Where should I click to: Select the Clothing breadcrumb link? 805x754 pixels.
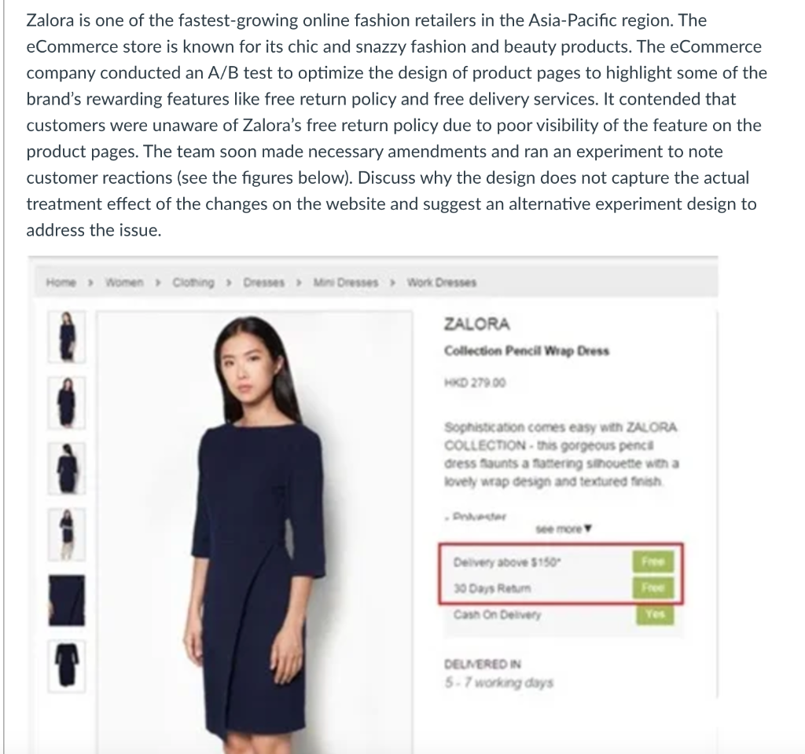tap(193, 283)
